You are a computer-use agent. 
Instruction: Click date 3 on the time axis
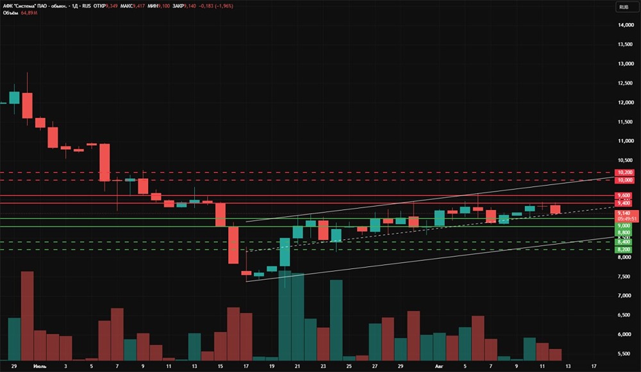click(65, 366)
